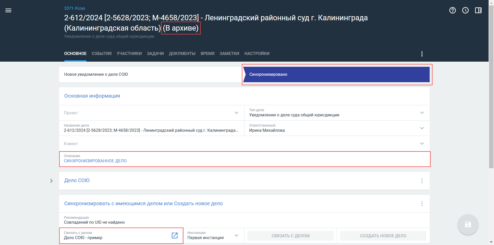
Task: Click the СВЯЗАТЬ С ДЕЛОМ button
Action: coord(290,236)
